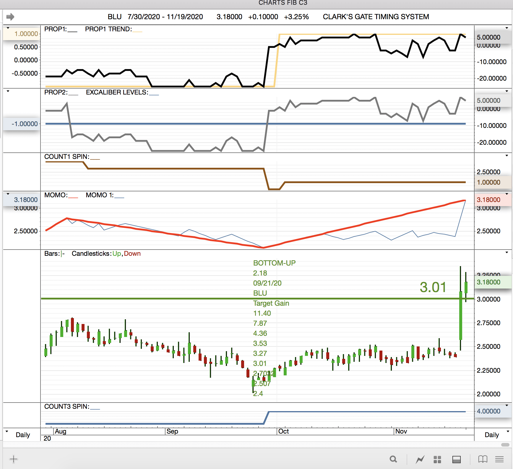Click the BLU ticker symbol in header
The height and width of the screenshot is (469, 513).
pos(114,17)
